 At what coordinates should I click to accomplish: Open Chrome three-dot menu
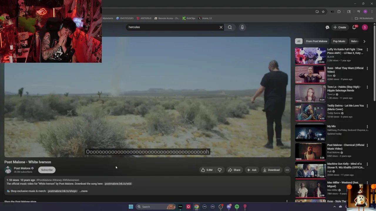[372, 12]
